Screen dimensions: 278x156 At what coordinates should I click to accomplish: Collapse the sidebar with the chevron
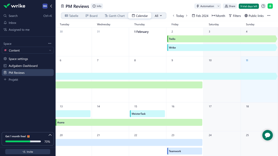51,6
